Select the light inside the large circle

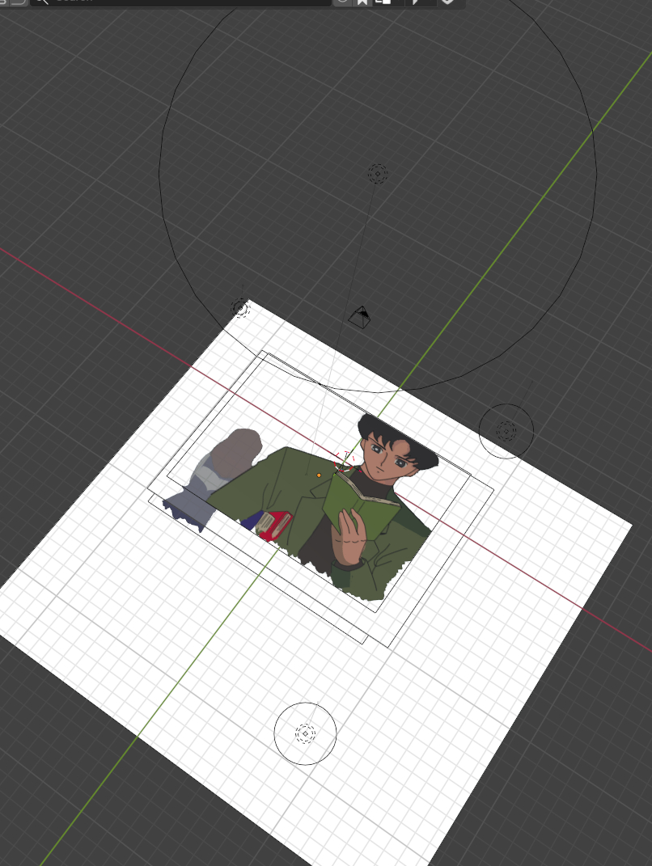pos(378,174)
